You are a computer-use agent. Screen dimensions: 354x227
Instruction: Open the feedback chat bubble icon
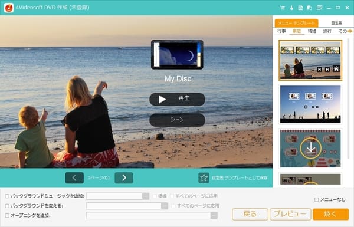point(309,8)
